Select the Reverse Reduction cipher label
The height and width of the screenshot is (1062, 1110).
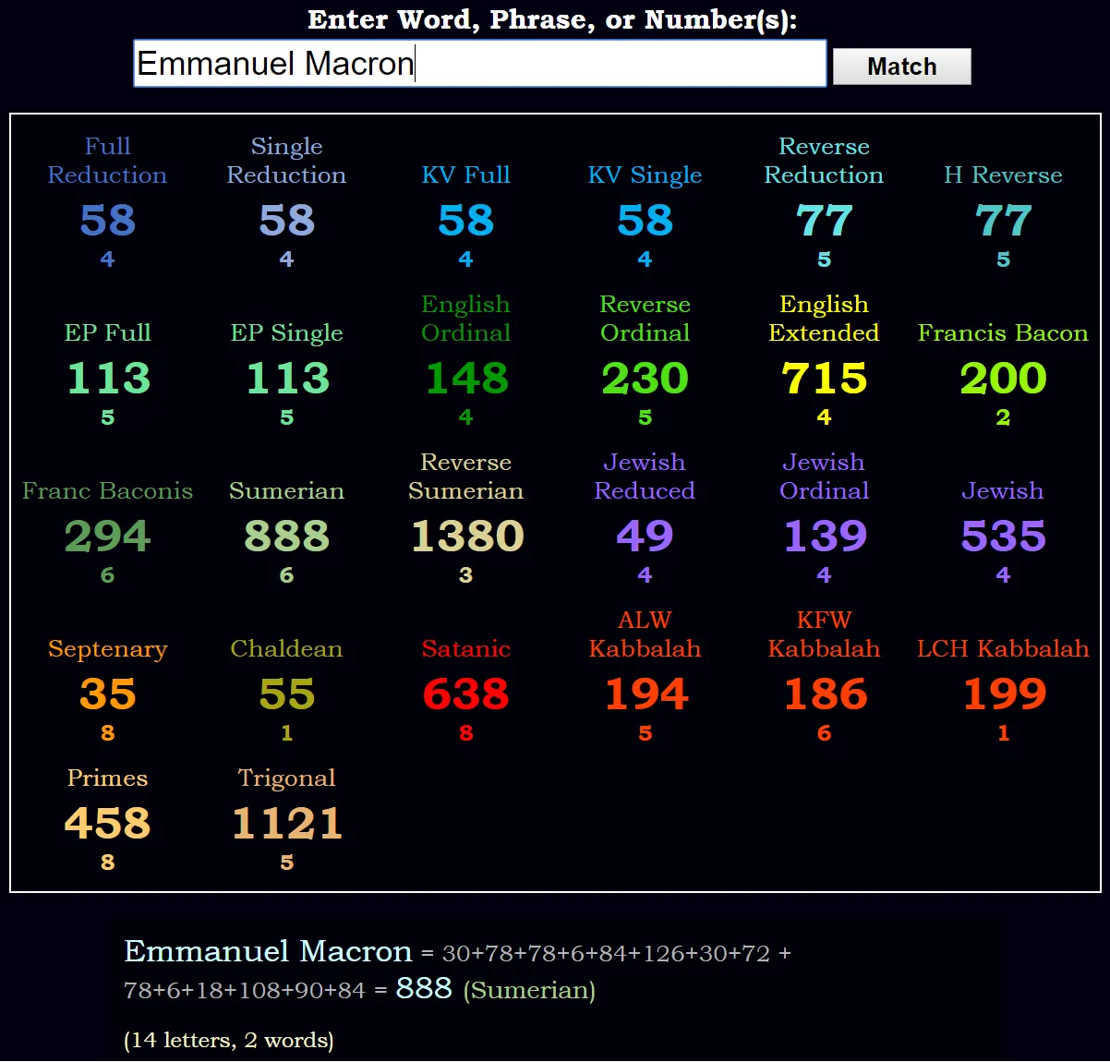pyautogui.click(x=824, y=161)
